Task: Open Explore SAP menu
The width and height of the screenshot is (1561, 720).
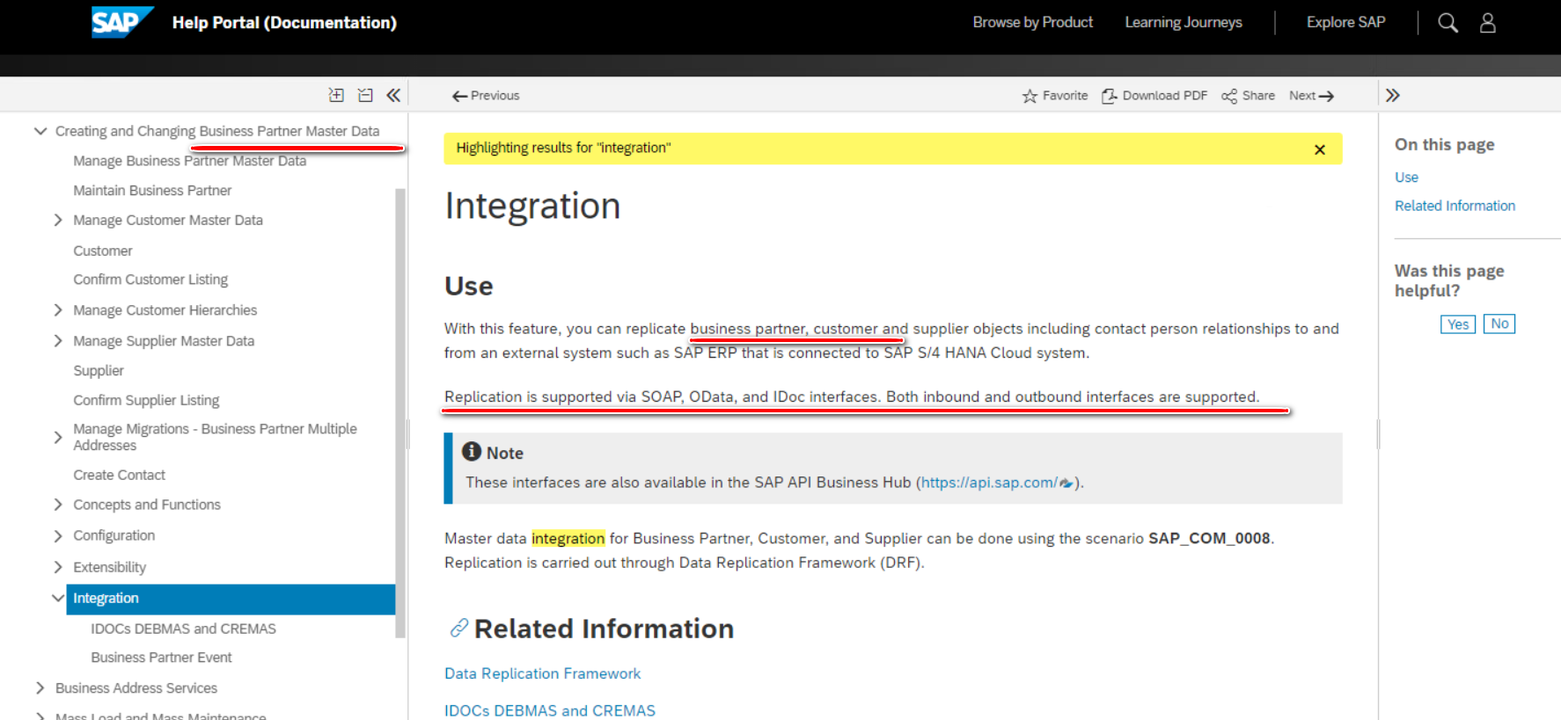Action: click(x=1345, y=22)
